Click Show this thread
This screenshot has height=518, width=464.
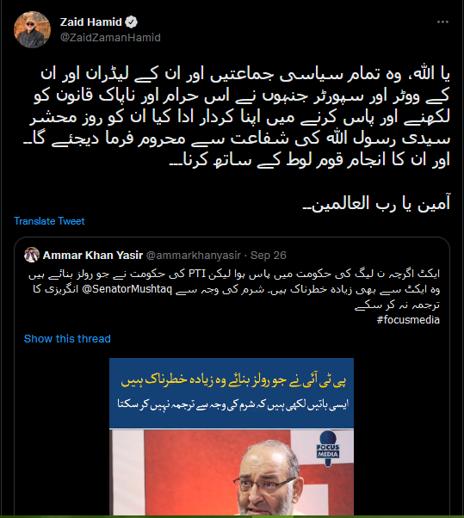click(x=67, y=339)
